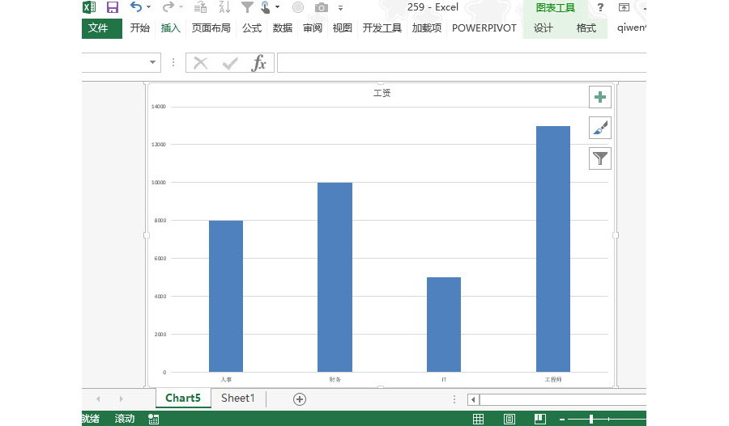
Task: Select the IT bar in chart
Action: pos(444,324)
